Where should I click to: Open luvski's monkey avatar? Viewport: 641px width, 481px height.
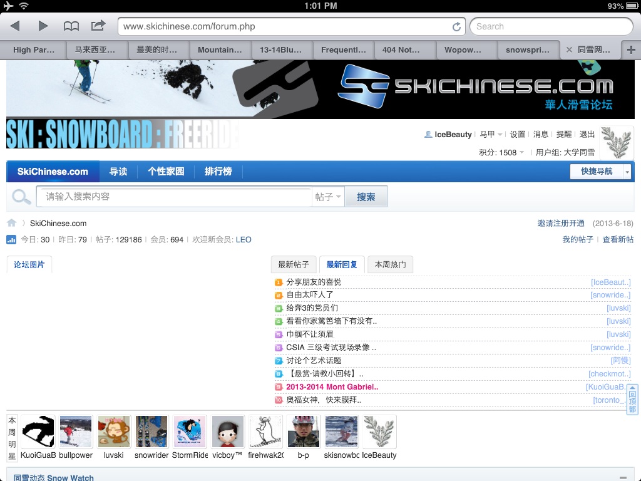coord(114,432)
